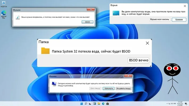
Task: Open the clock and date flyout
Action: click(x=180, y=104)
